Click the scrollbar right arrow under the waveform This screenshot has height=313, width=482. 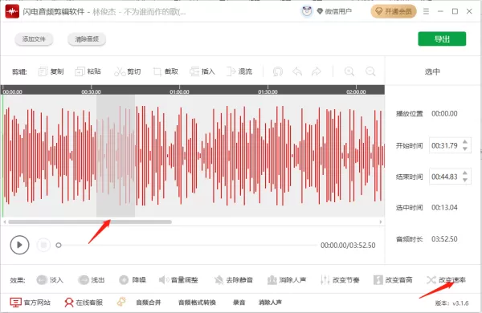pos(381,222)
